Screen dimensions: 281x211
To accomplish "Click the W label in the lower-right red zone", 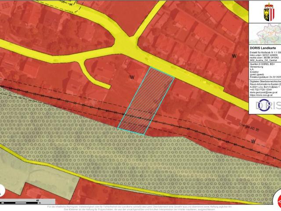I will pyautogui.click(x=253, y=141).
